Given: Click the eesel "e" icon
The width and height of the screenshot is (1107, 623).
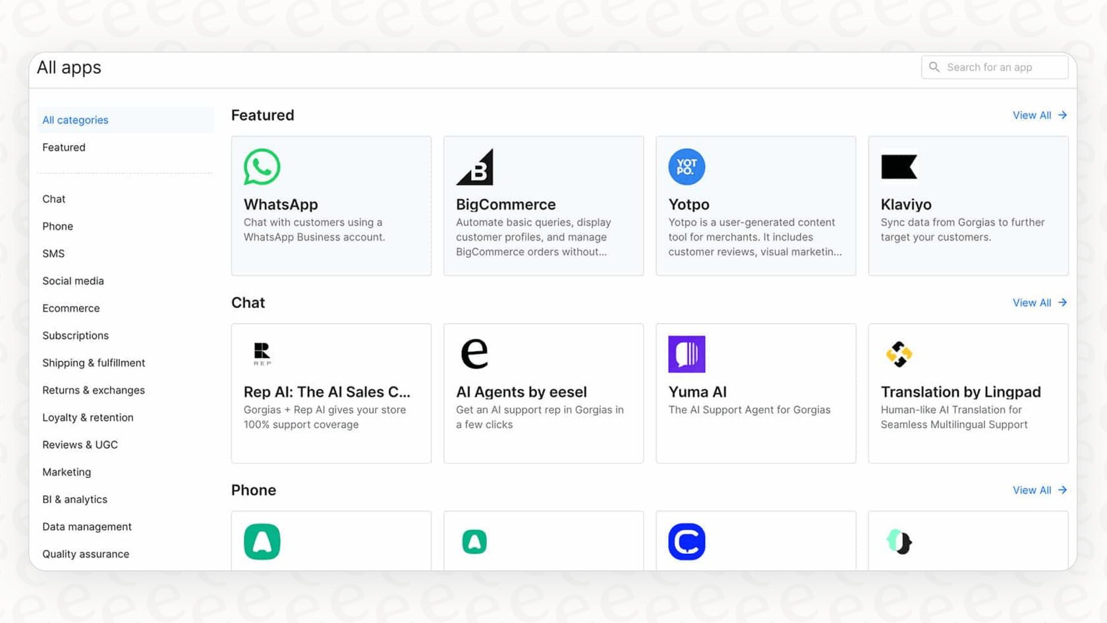Looking at the screenshot, I should 474,354.
